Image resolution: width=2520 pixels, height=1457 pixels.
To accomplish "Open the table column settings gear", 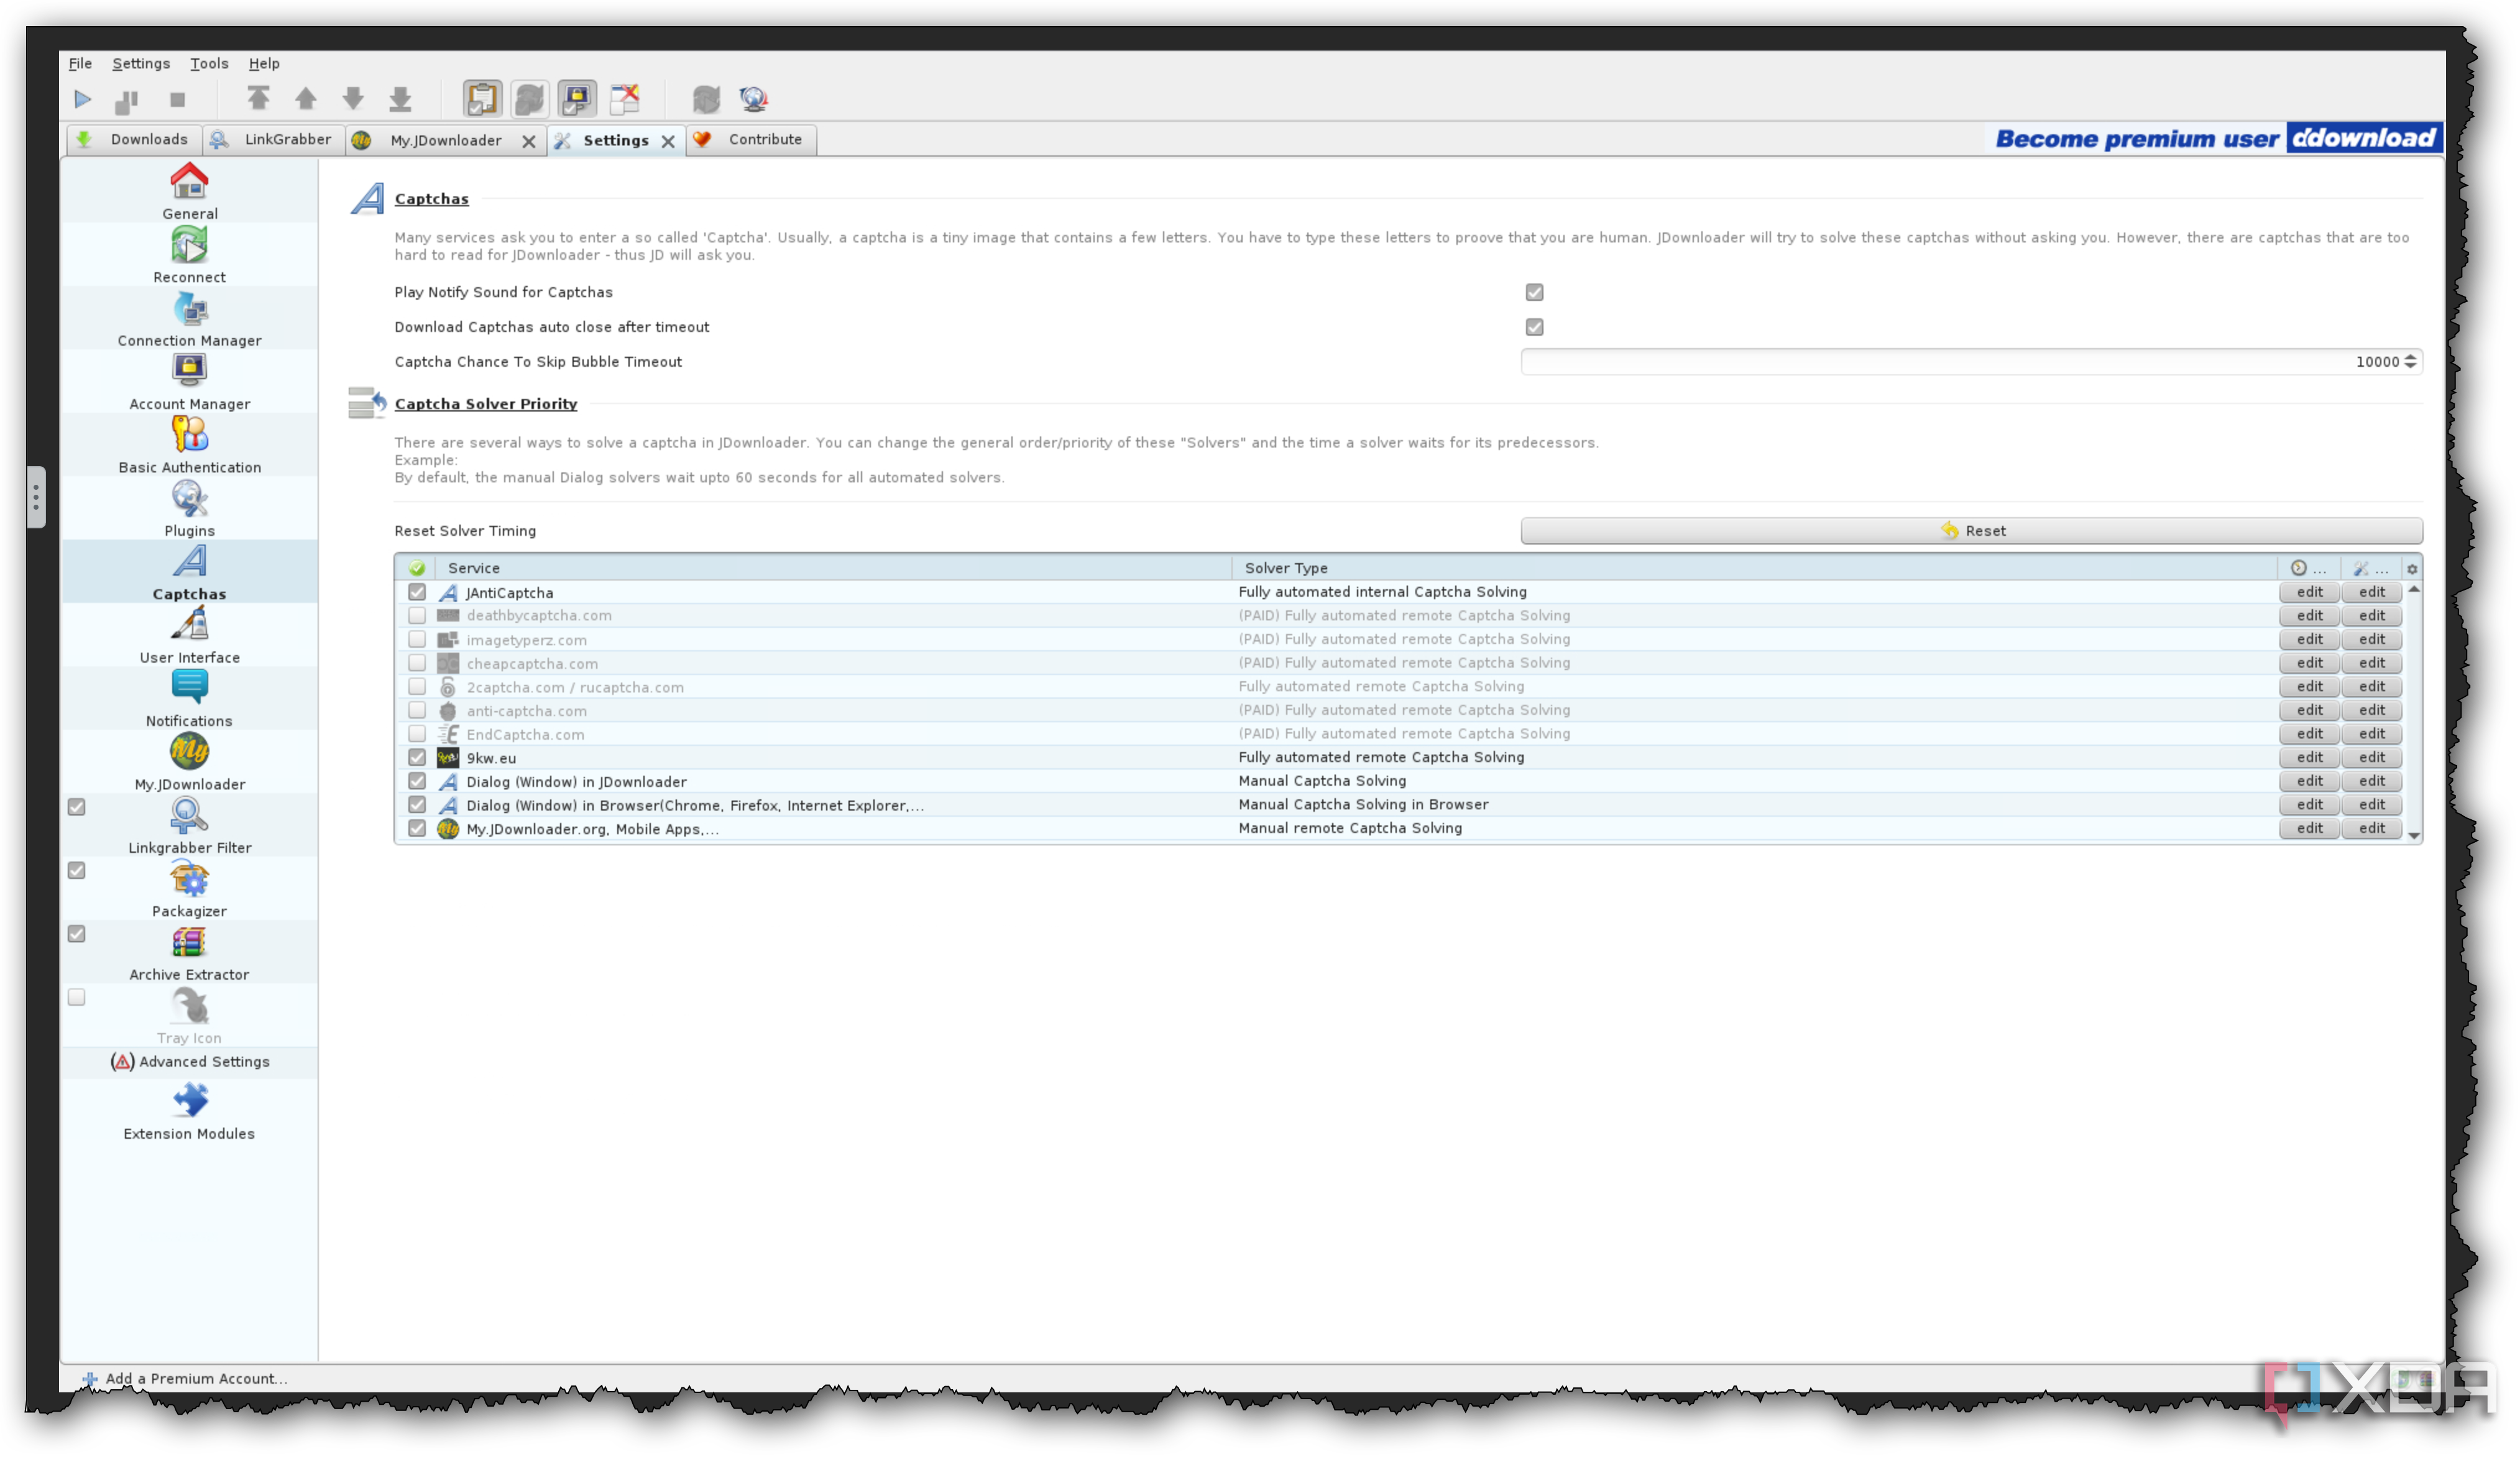I will click(2412, 569).
